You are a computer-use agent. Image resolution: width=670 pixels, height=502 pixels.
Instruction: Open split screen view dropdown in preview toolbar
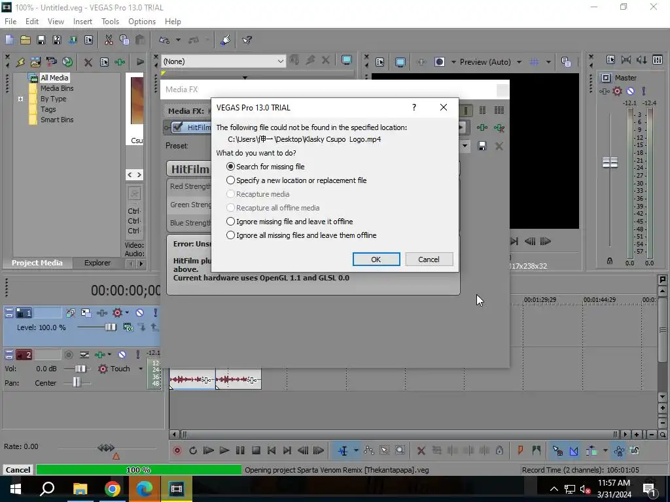[453, 62]
